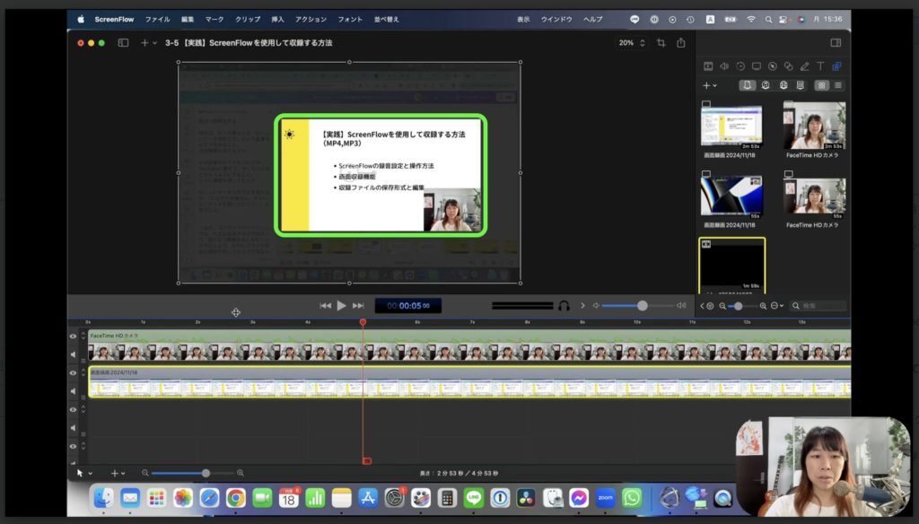Mute the FaceTime HD camera track audio
The image size is (919, 524).
[x=74, y=354]
